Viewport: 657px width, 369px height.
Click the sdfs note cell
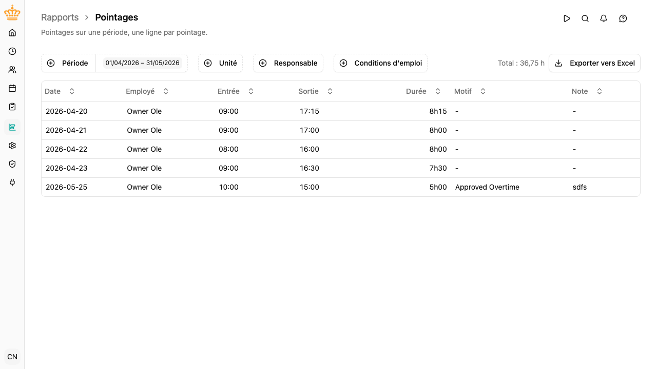579,187
